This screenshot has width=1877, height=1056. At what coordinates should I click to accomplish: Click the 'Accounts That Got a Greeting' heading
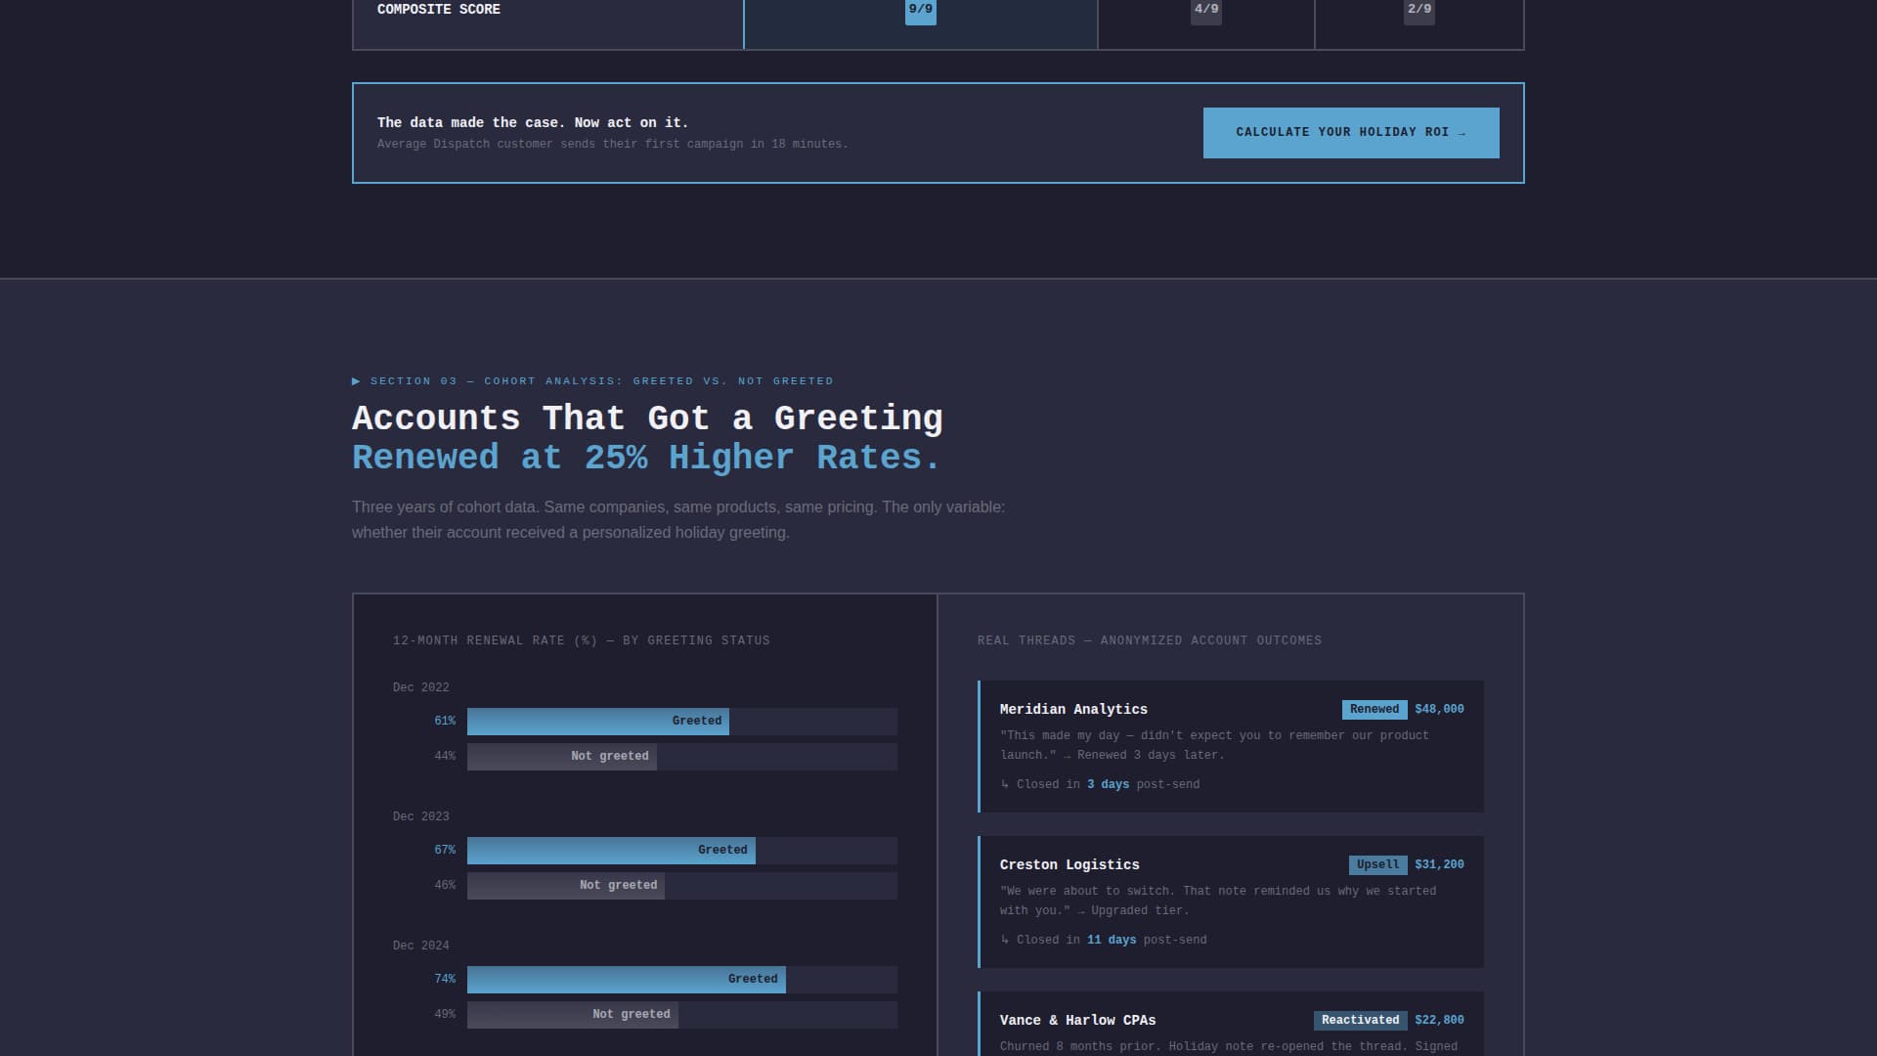(647, 418)
